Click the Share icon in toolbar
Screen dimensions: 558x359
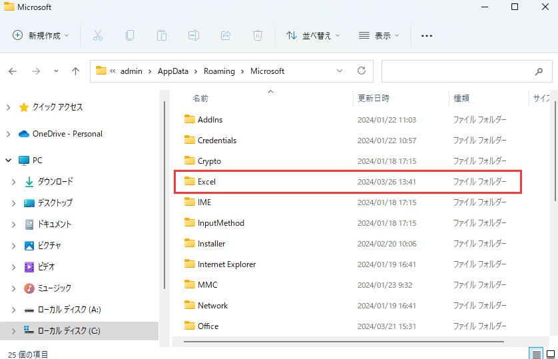pyautogui.click(x=226, y=35)
